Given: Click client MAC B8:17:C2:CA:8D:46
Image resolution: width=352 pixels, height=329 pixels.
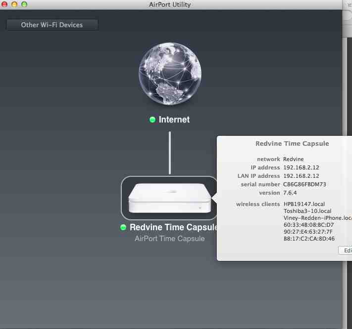Looking at the screenshot, I should [x=309, y=239].
